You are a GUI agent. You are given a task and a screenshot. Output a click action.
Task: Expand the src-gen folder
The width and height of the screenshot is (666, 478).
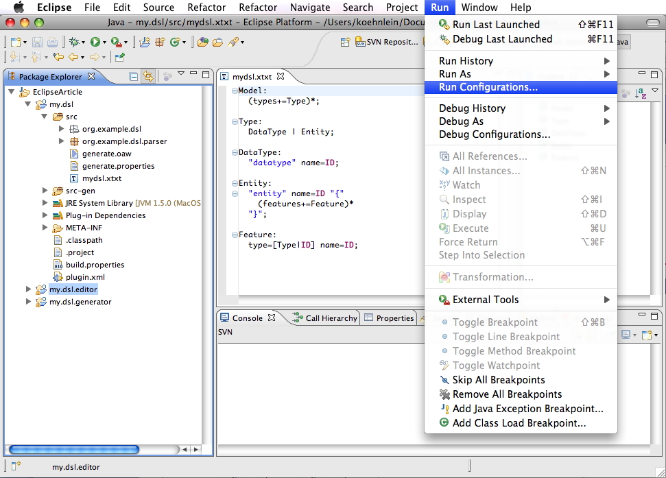(x=45, y=191)
